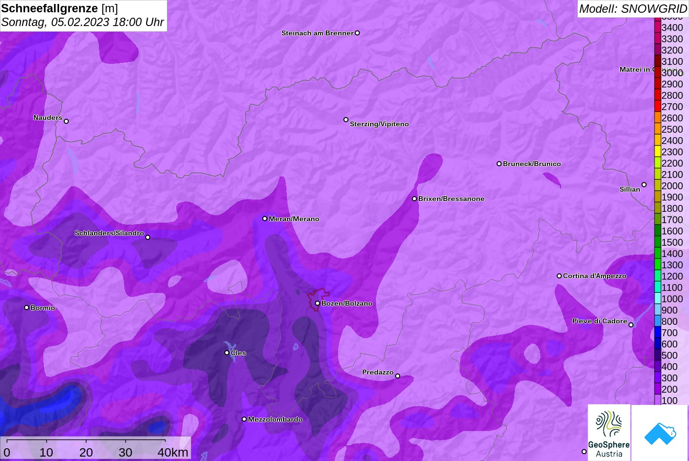Pick the legend swatch beside 700
Screen dimensions: 689x461
658,332
